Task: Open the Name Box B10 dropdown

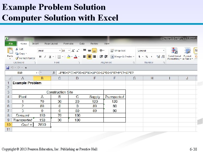Action: pyautogui.click(x=37, y=73)
